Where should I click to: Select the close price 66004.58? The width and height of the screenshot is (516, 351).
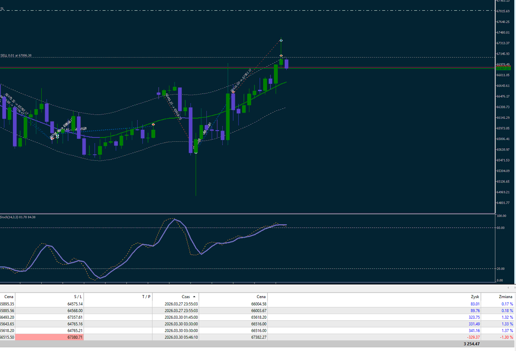[x=258, y=304]
